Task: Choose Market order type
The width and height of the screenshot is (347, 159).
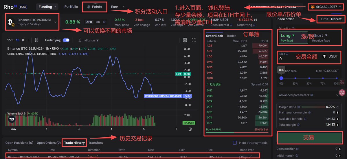Action: pyautogui.click(x=336, y=19)
